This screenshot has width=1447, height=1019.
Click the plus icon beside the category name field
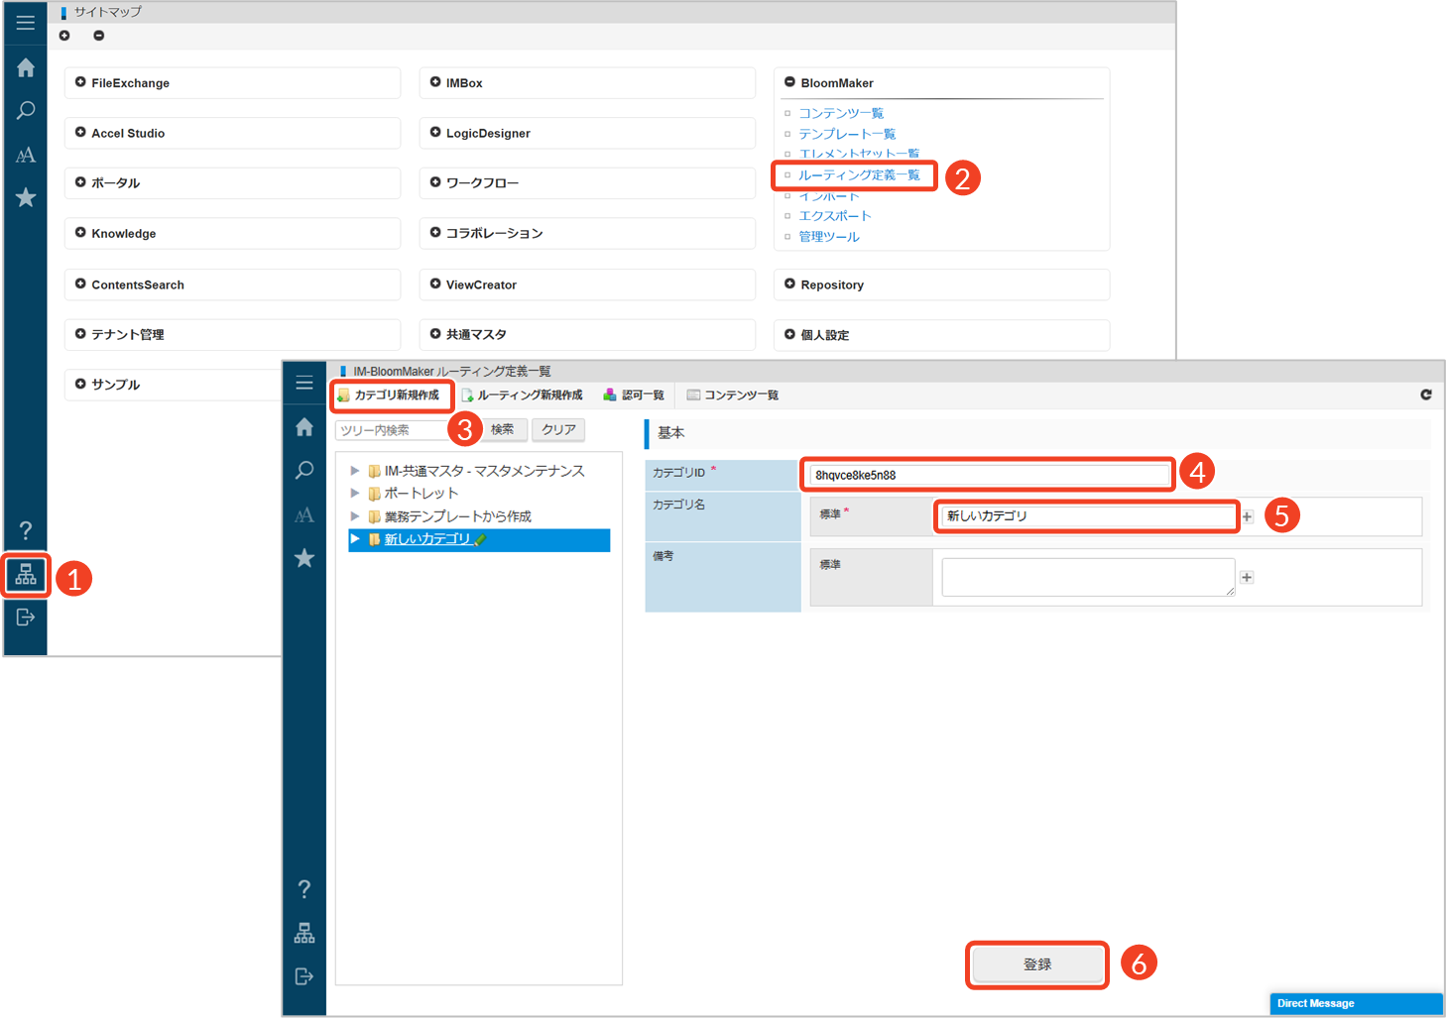click(x=1247, y=516)
